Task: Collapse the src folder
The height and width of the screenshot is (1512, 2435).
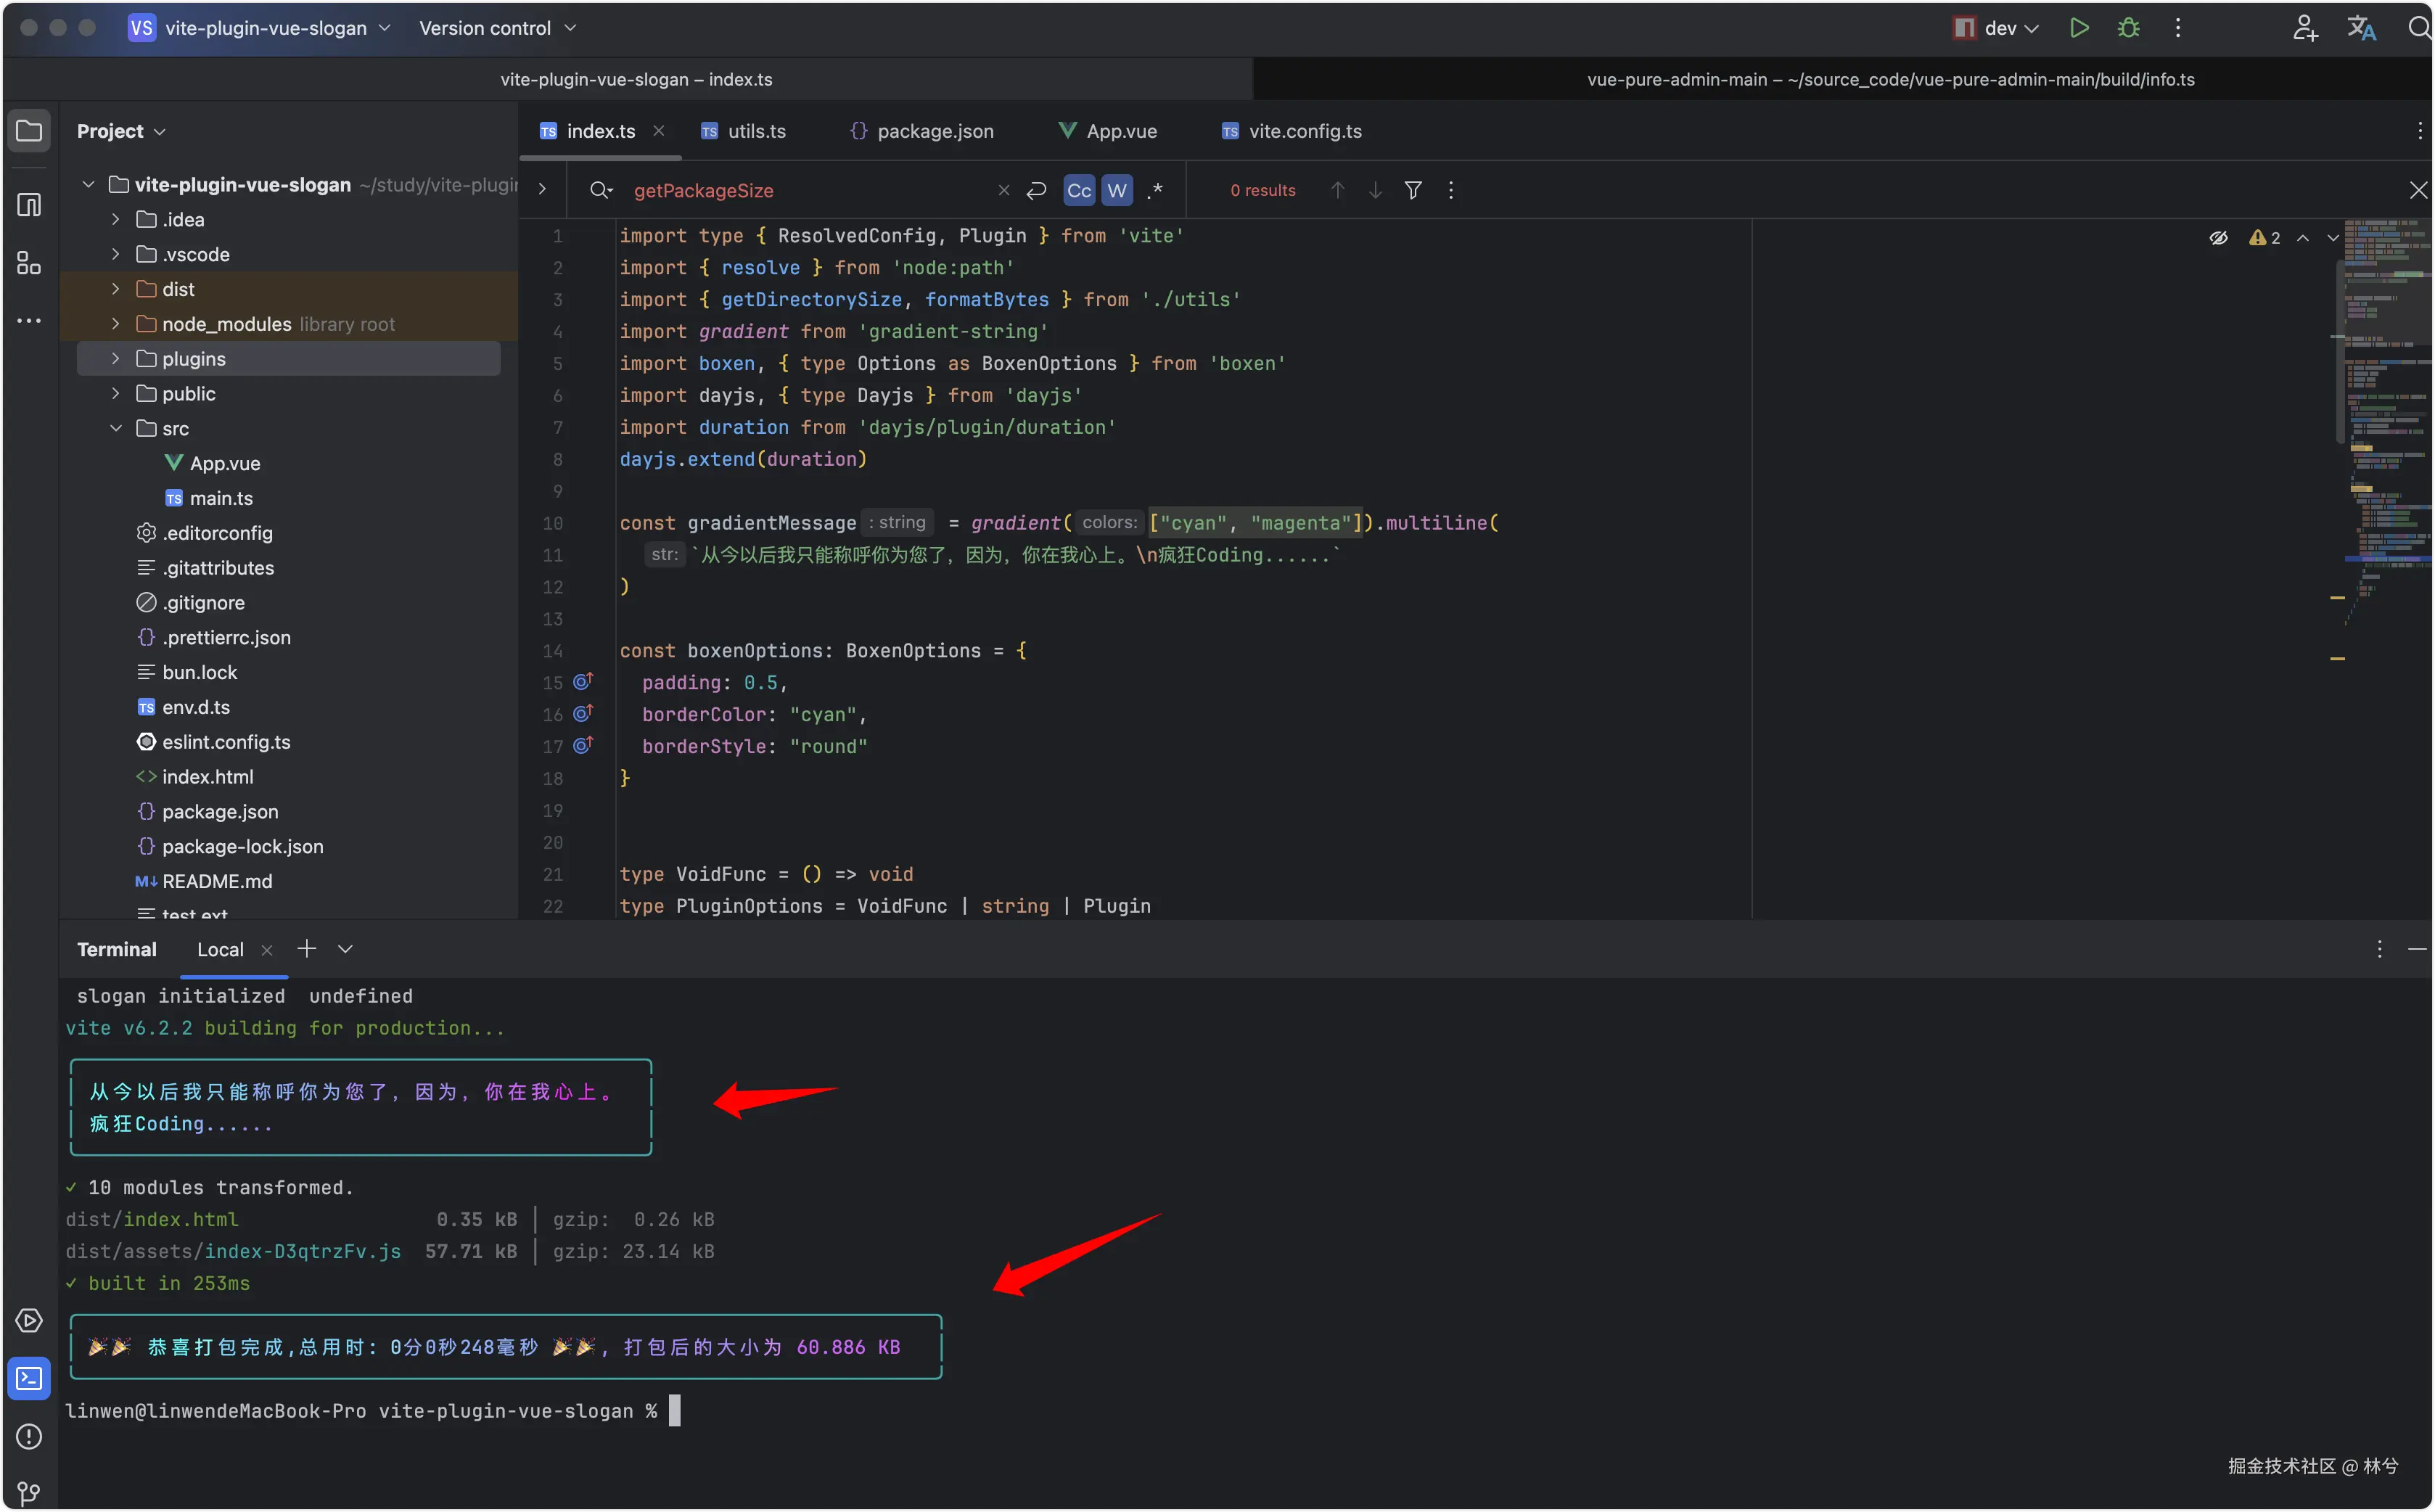Action: [x=115, y=428]
